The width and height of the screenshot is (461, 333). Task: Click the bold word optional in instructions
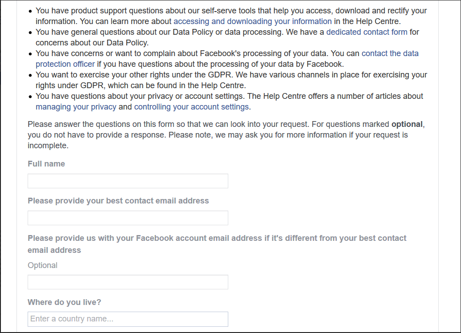pos(407,124)
